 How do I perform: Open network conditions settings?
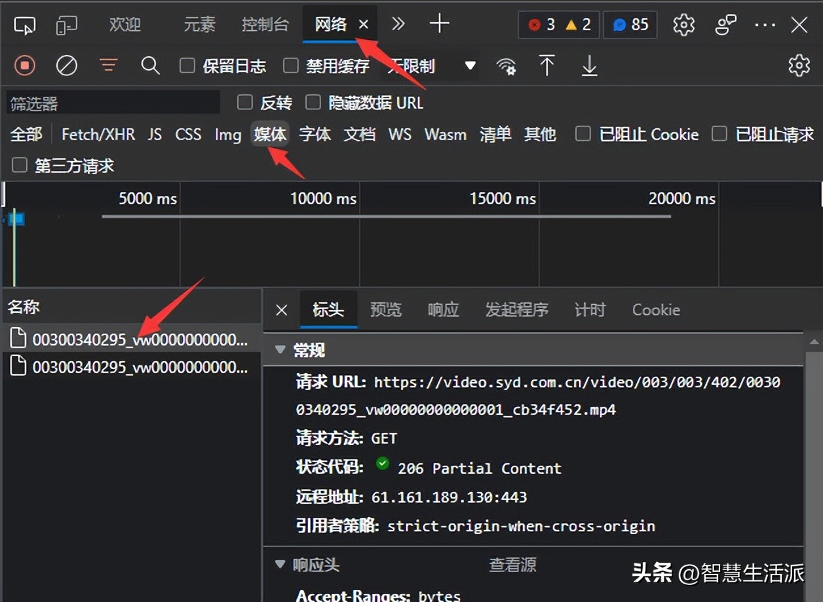tap(507, 65)
